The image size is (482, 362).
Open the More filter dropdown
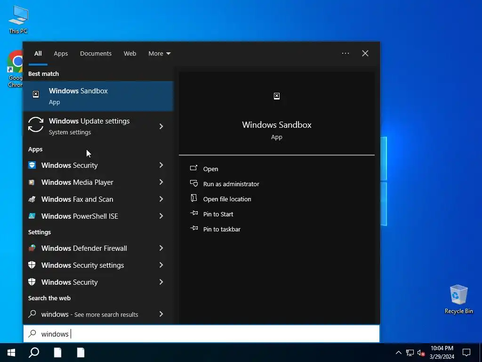tap(159, 54)
